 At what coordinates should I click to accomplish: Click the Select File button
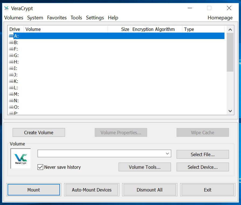[x=202, y=154]
